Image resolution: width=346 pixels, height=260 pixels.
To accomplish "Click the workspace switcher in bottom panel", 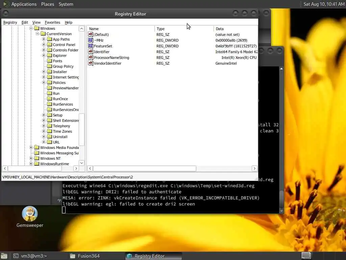I will 306,256.
